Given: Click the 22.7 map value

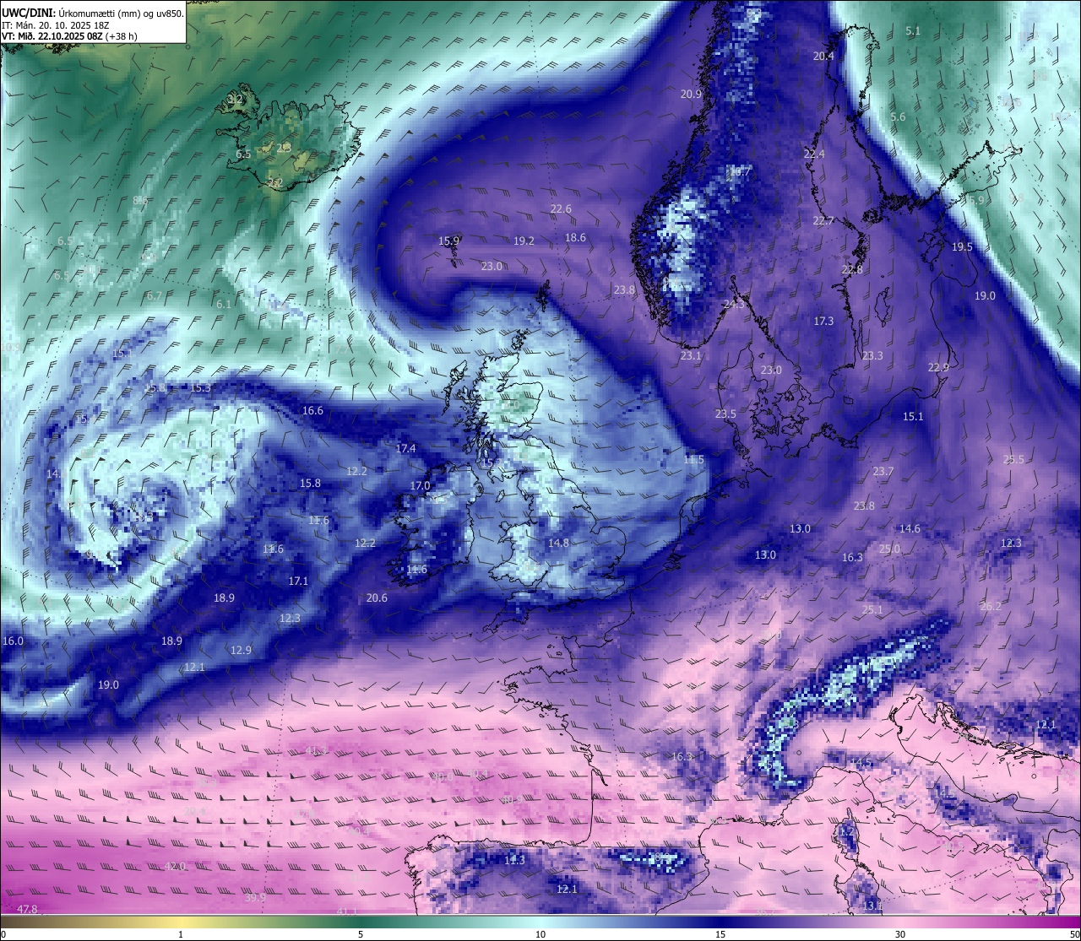Looking at the screenshot, I should point(823,221).
